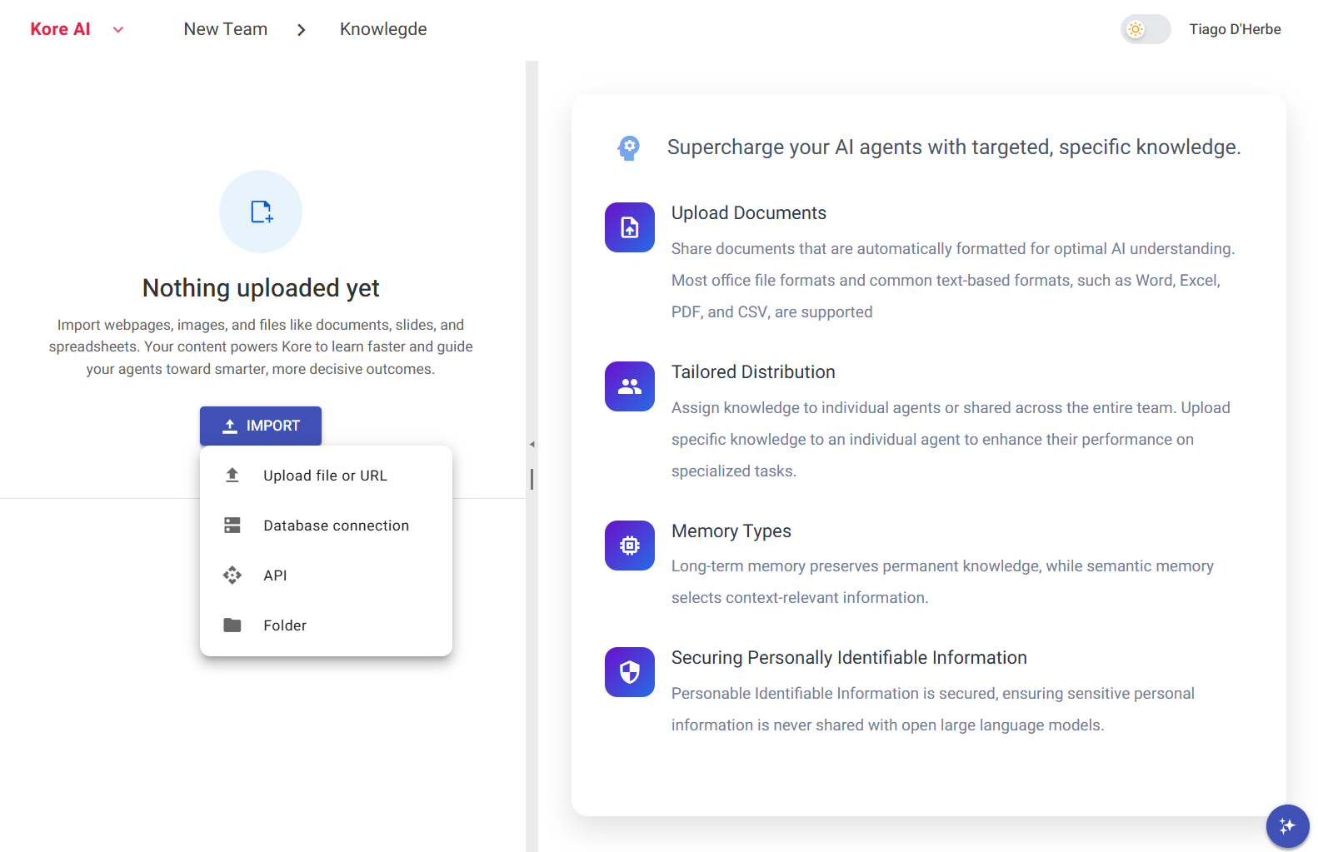Open the sparkle AI assistant floating button
The height and width of the screenshot is (852, 1318).
click(x=1286, y=825)
